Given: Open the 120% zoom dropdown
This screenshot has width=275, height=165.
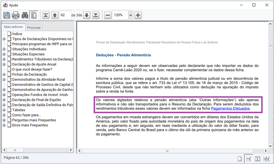Looking at the screenshot, I should pos(130,15).
